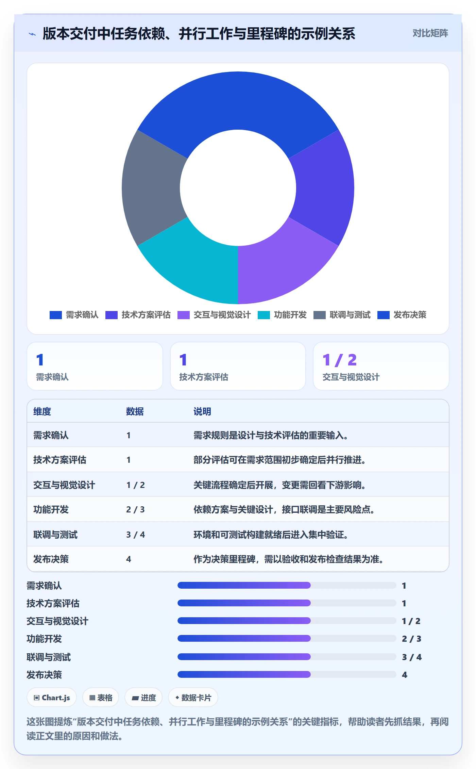
Task: Click the 维度 column header
Action: point(42,411)
